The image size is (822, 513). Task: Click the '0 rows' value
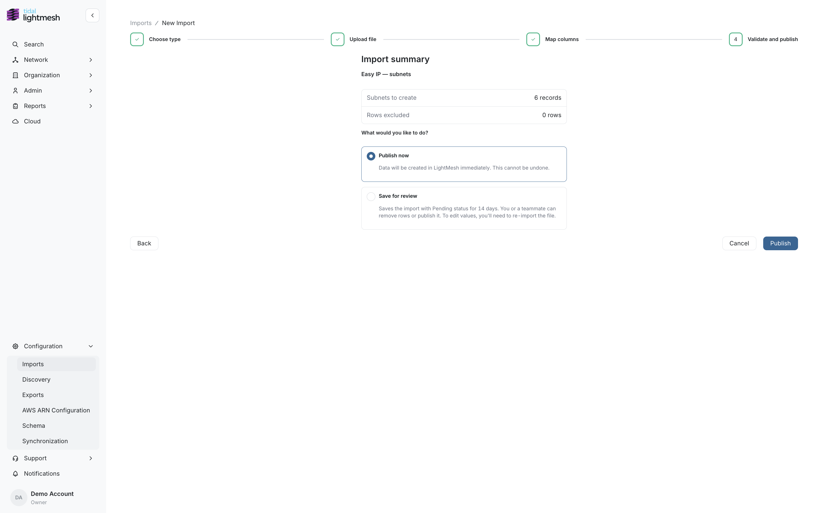(552, 115)
